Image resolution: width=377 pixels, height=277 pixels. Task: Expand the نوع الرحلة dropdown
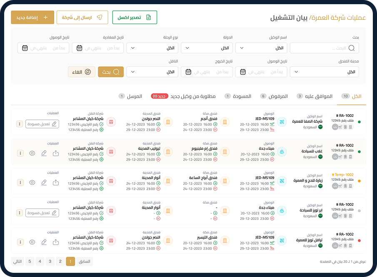(x=152, y=48)
